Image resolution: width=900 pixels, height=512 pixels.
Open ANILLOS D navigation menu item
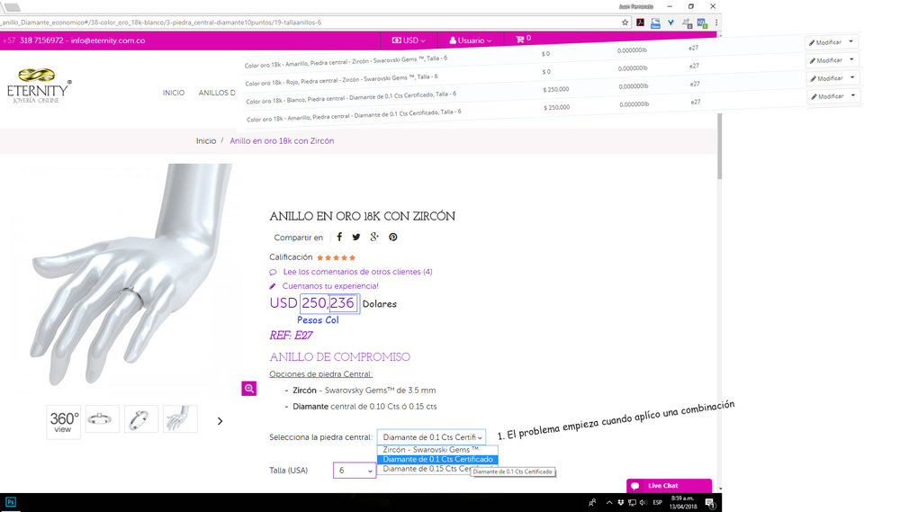tap(217, 93)
